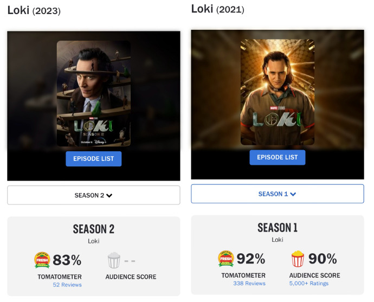Open Episode List for Loki 2021
Screen dimensions: 374x302
[278, 157]
